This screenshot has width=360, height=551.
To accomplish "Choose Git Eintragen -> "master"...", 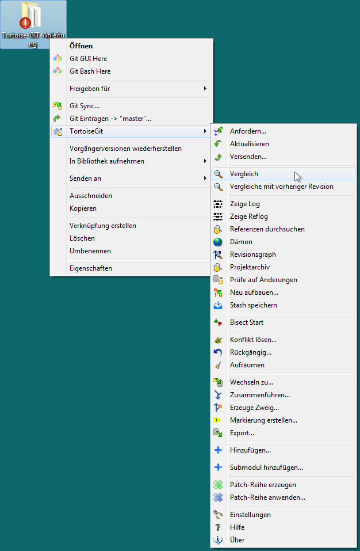I will coord(131,119).
